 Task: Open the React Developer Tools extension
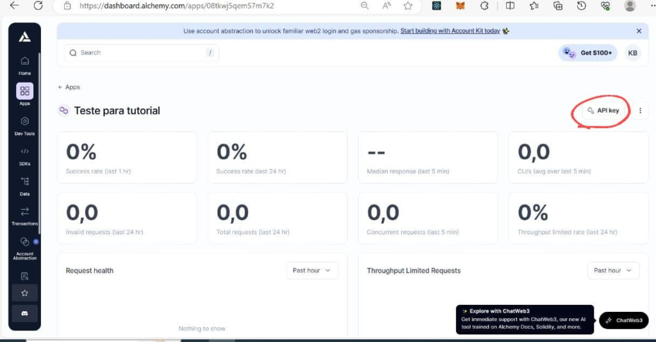point(436,5)
